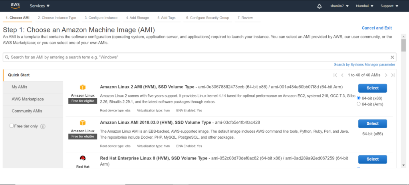Image resolution: width=409 pixels, height=185 pixels.
Task: Open the notifications bell
Action: [319, 6]
